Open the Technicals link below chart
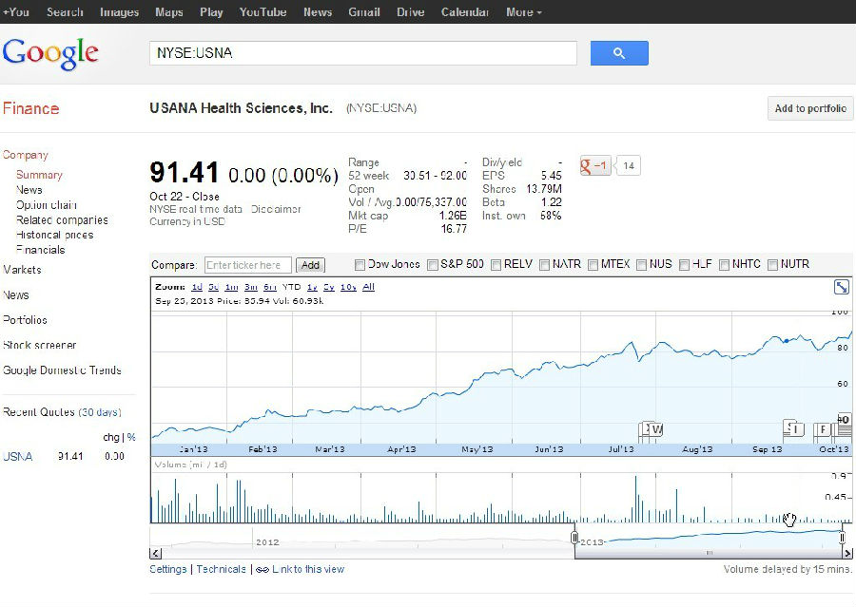856x607 pixels. click(x=221, y=569)
